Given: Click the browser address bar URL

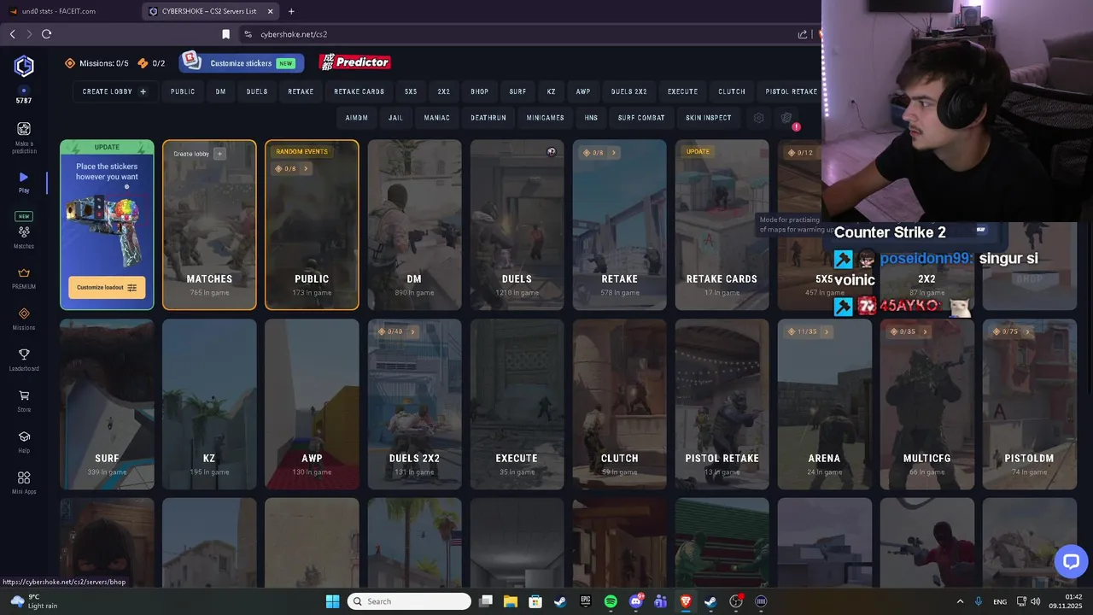Looking at the screenshot, I should pyautogui.click(x=294, y=34).
